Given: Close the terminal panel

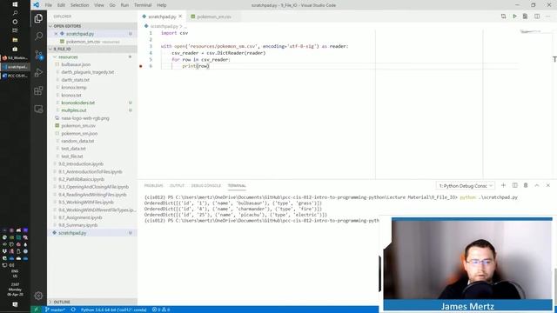Looking at the screenshot, I should pyautogui.click(x=547, y=185).
